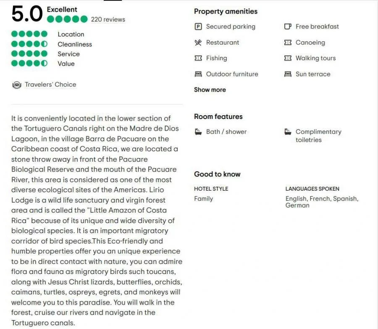Click the Travelers' Choice label
Image resolution: width=378 pixels, height=329 pixels.
point(50,84)
